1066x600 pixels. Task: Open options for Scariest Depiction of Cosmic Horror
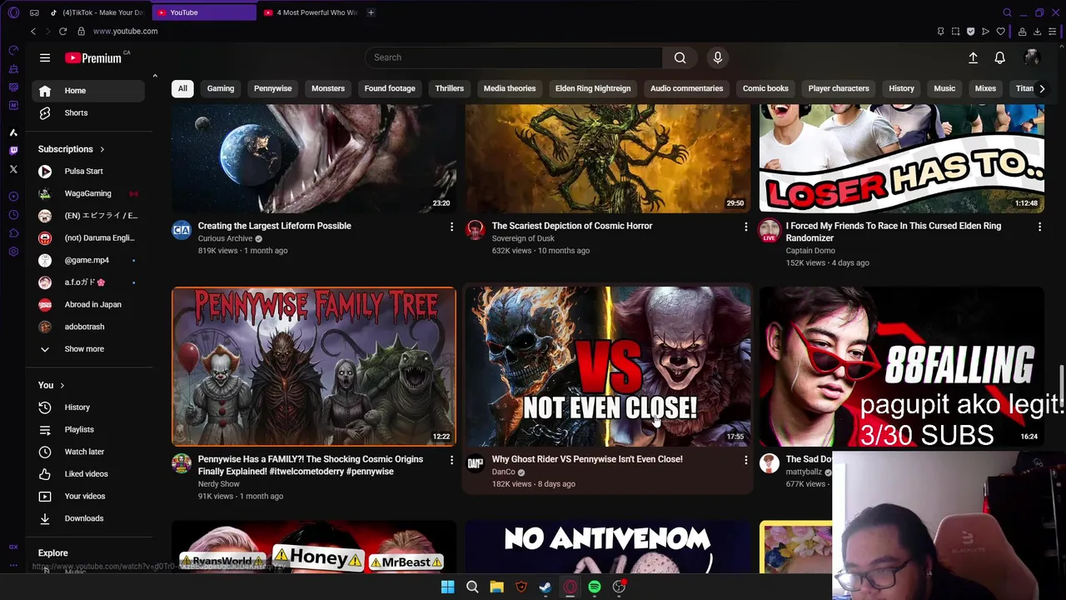tap(745, 227)
